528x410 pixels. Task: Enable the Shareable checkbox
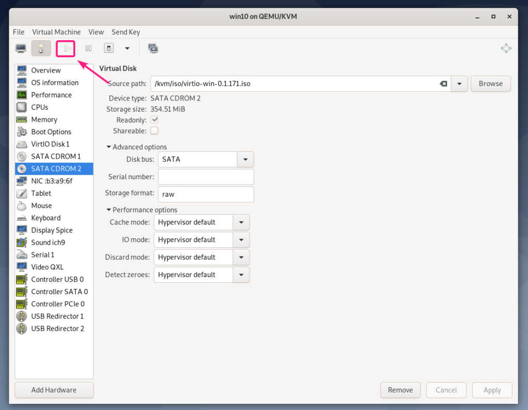coord(155,130)
